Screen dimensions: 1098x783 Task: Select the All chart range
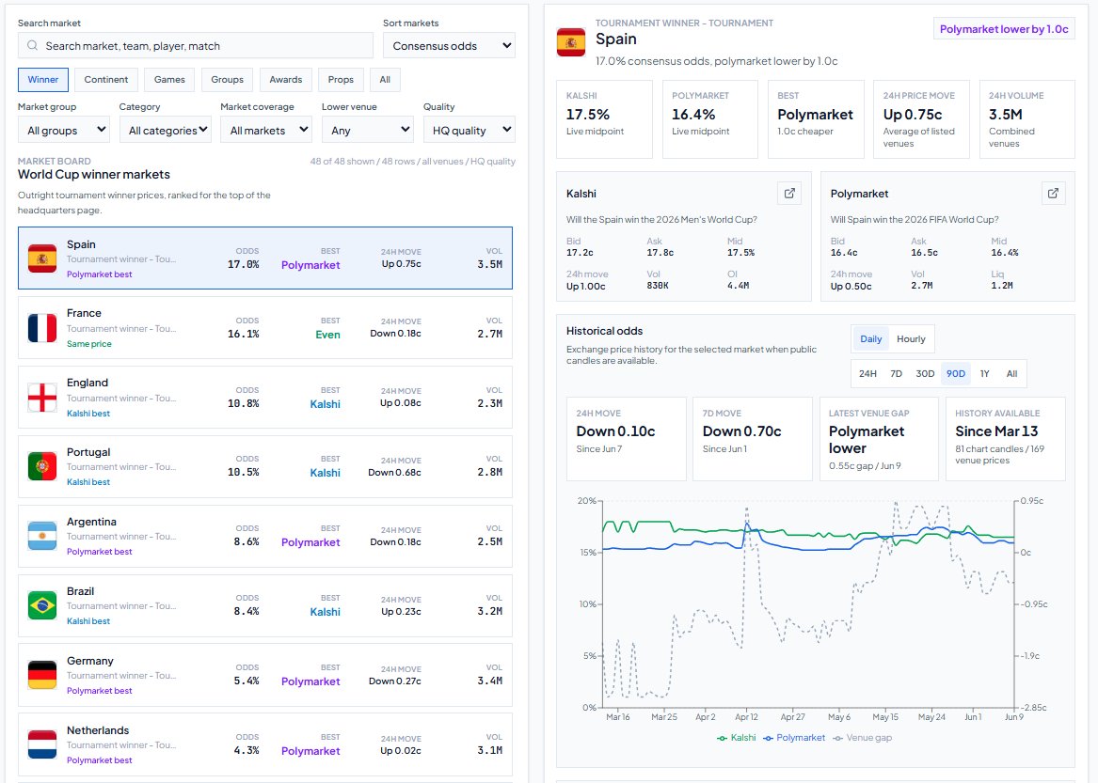[1011, 374]
